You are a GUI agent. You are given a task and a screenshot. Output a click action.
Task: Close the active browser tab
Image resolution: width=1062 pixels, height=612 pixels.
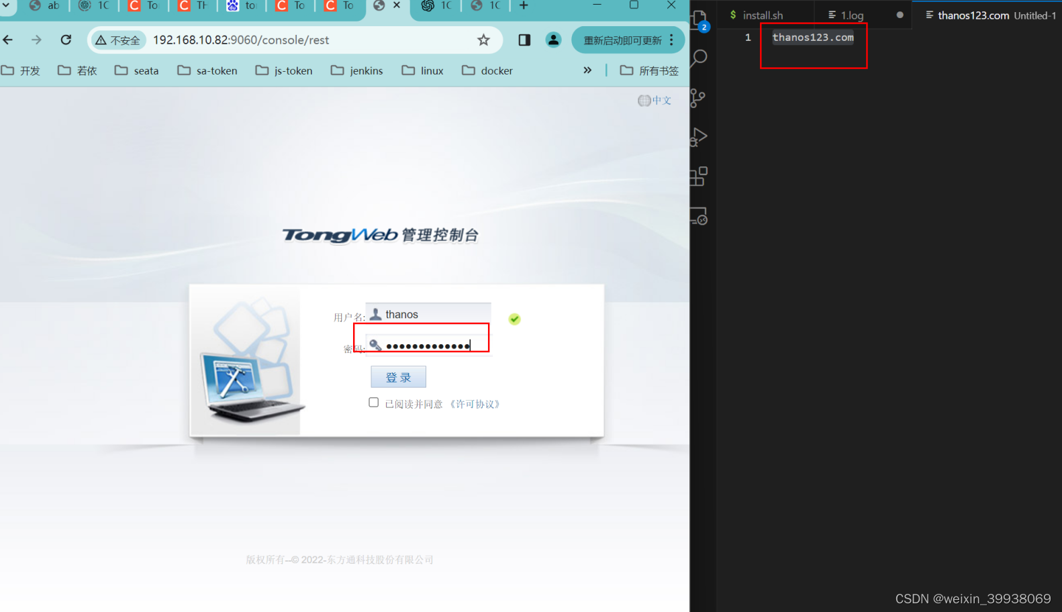click(397, 5)
